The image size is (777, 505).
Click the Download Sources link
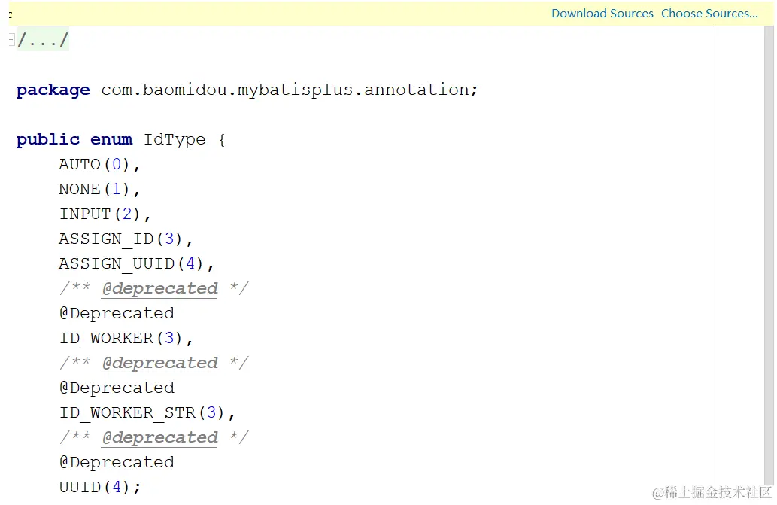(x=602, y=14)
